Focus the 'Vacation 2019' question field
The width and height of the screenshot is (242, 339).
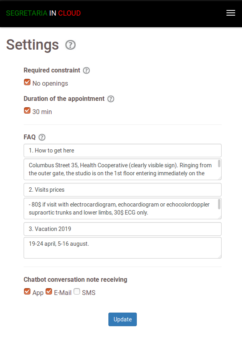coord(122,229)
